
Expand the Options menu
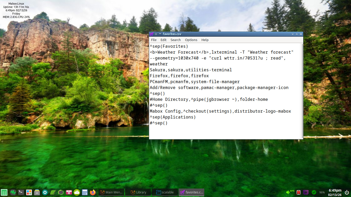point(191,40)
